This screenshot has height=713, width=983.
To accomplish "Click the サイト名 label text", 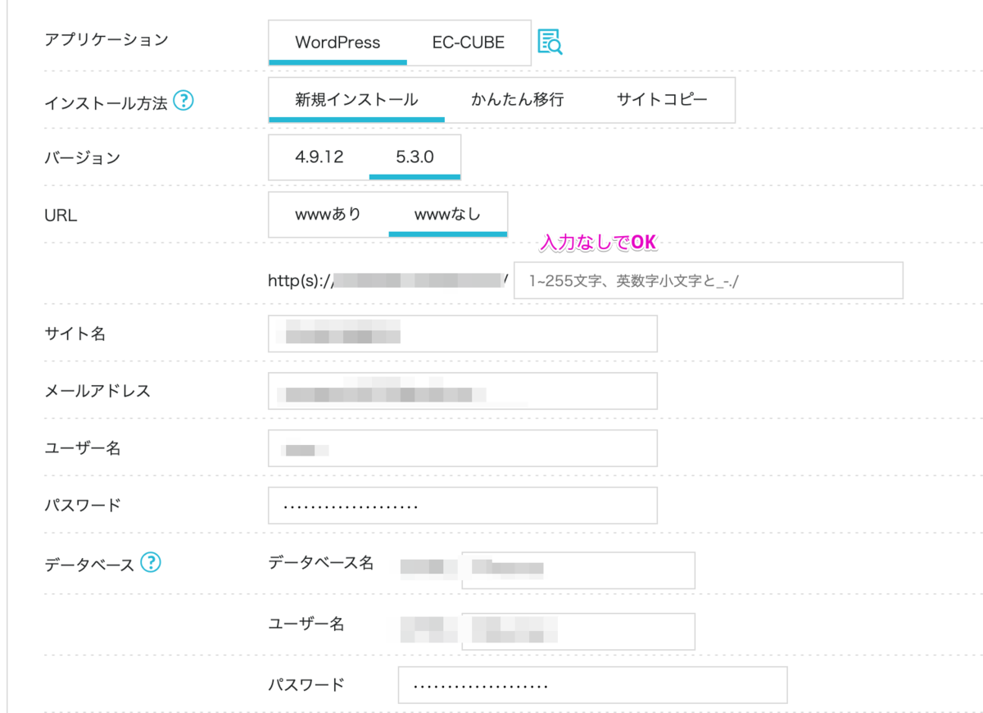I will (x=75, y=334).
